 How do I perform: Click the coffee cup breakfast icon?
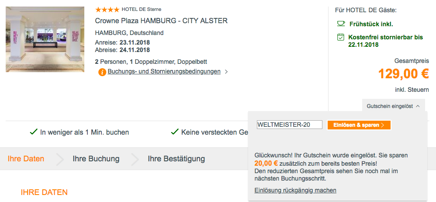(x=341, y=24)
